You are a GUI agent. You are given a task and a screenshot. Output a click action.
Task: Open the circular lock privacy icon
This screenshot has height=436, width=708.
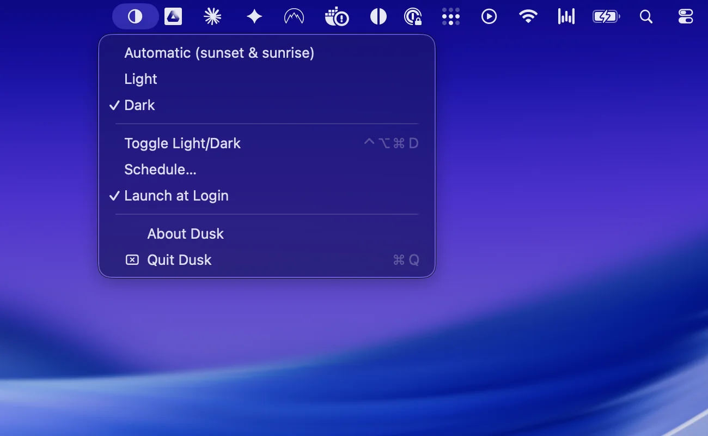[413, 17]
